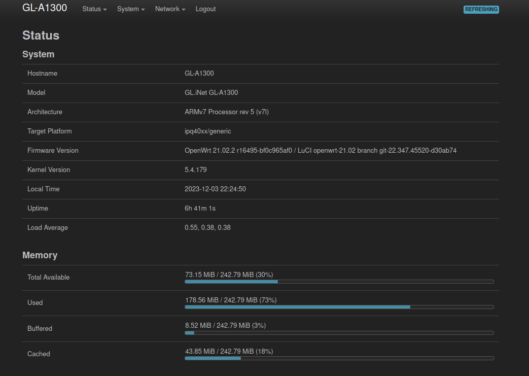Click the Cached memory progress bar
The image size is (529, 376).
339,358
